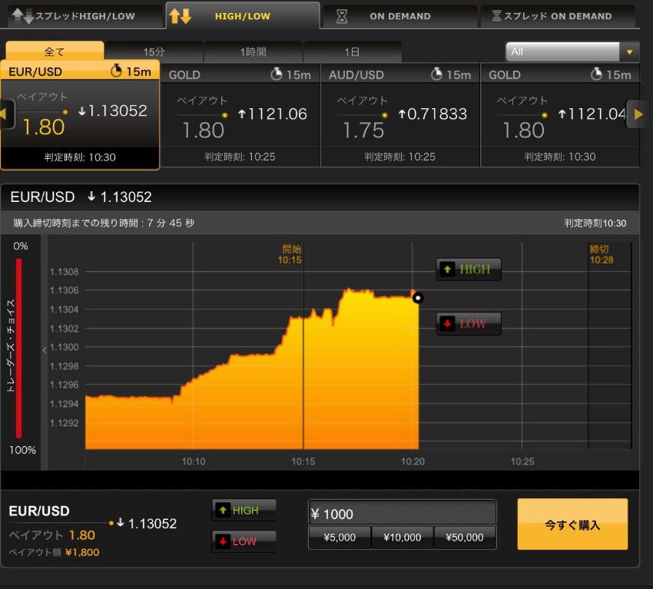Select the AUD/USD 15m option card
This screenshot has height=589, width=653.
point(400,115)
